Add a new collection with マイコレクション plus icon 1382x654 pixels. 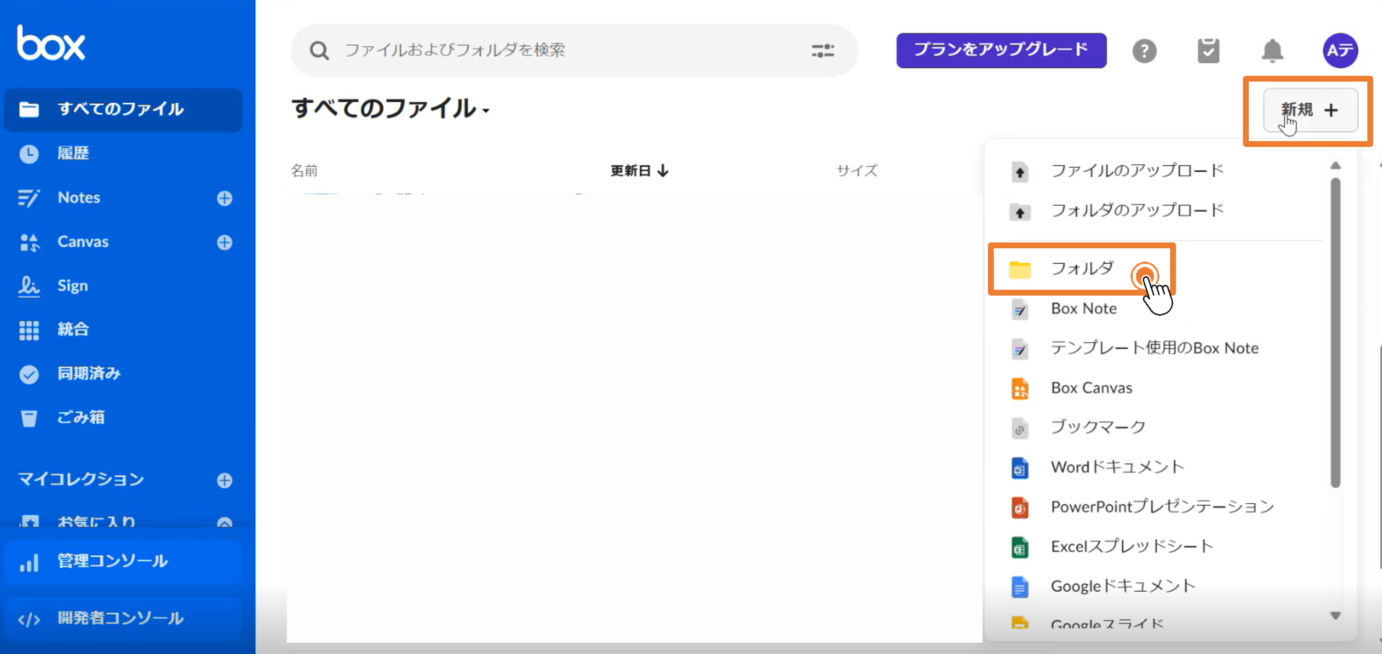(x=224, y=480)
